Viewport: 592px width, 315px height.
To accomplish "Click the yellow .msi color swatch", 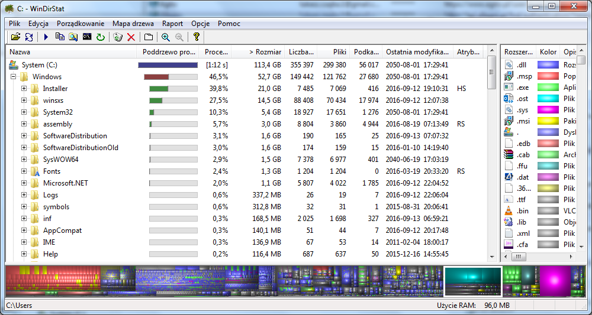I will [548, 121].
